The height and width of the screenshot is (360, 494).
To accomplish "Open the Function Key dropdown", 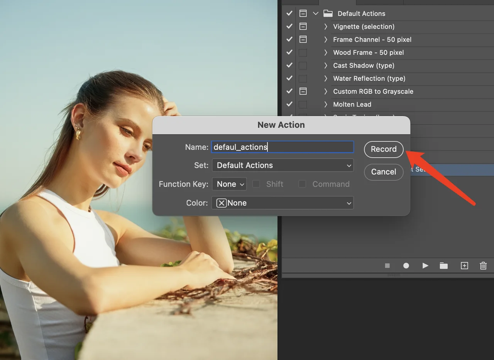I will (229, 184).
